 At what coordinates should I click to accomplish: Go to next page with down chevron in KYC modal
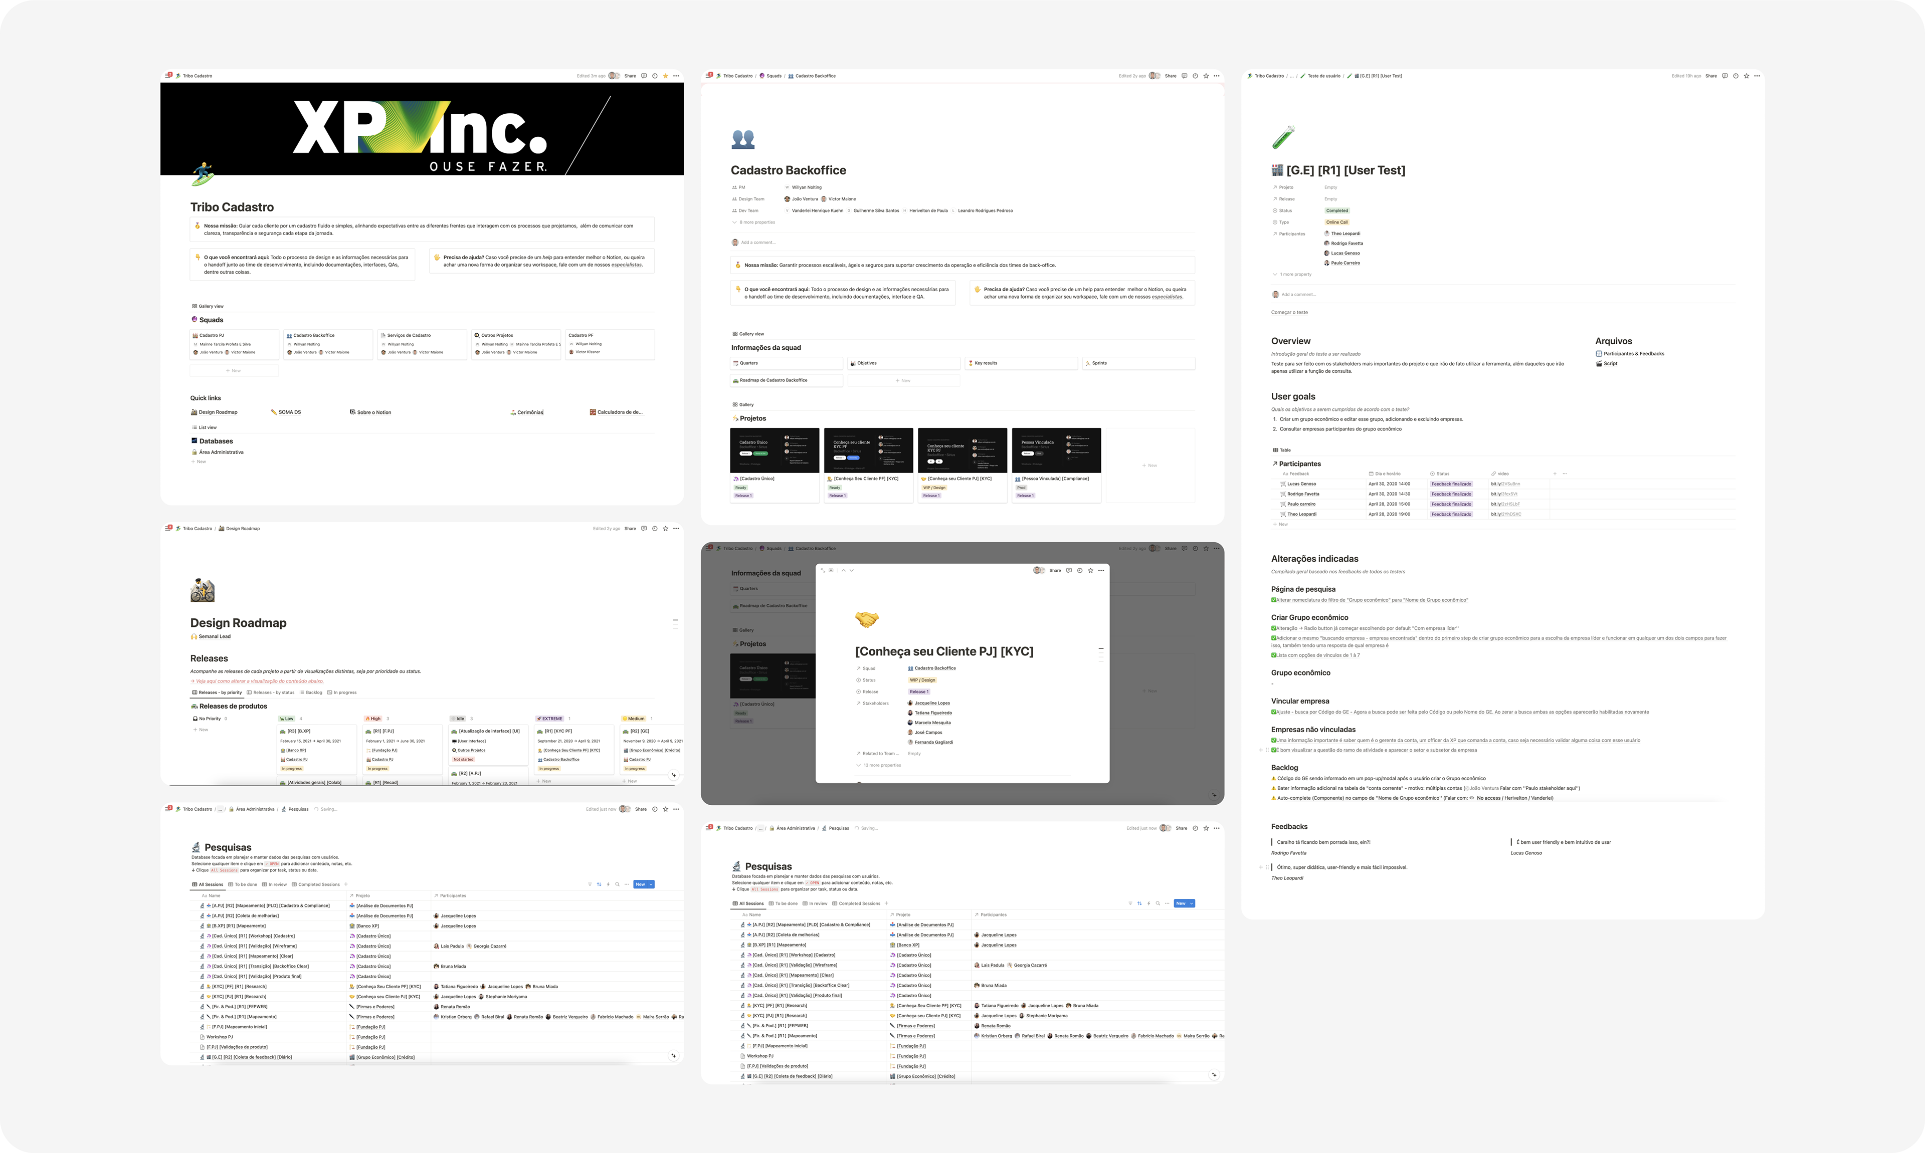(x=852, y=570)
